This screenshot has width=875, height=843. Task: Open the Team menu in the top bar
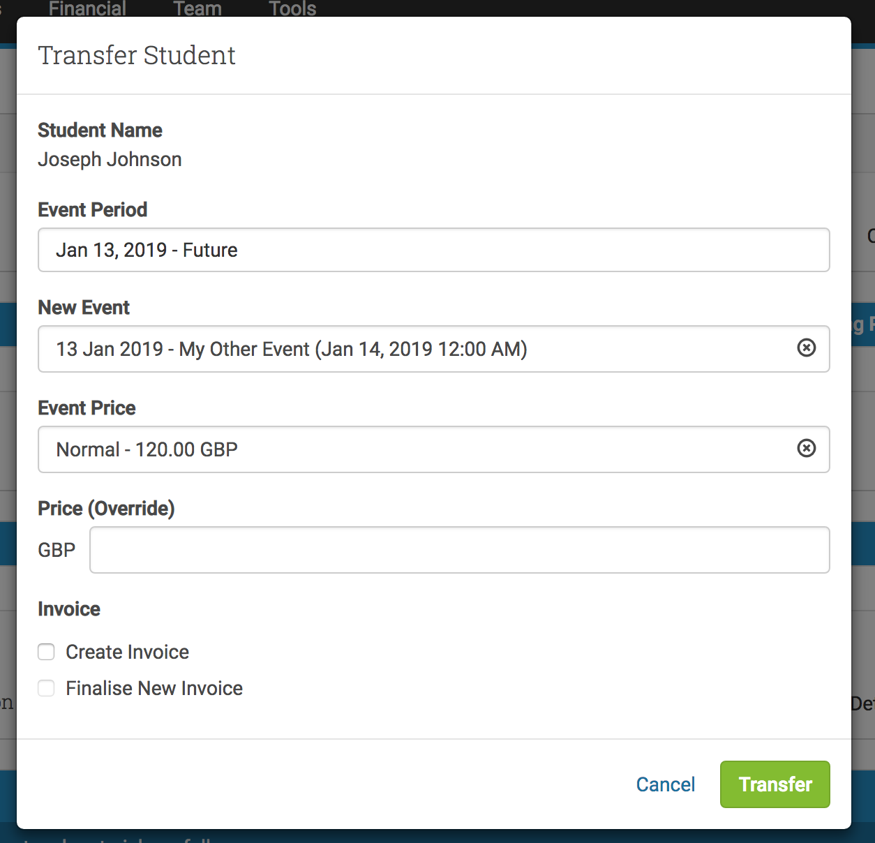click(197, 8)
